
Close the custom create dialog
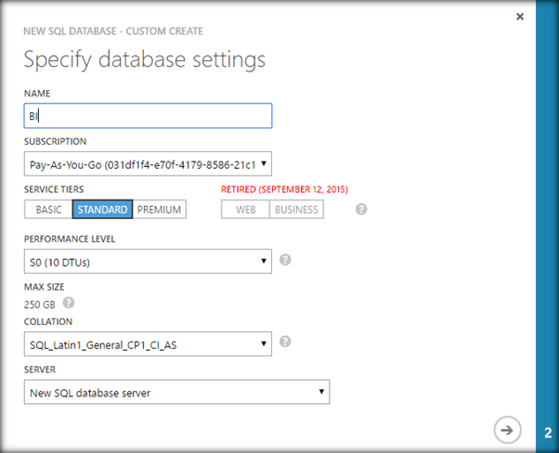520,17
